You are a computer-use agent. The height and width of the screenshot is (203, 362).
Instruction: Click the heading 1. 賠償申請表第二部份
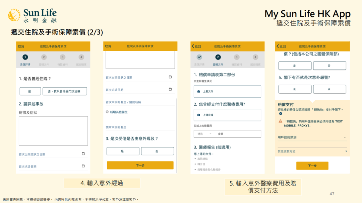click(x=215, y=75)
